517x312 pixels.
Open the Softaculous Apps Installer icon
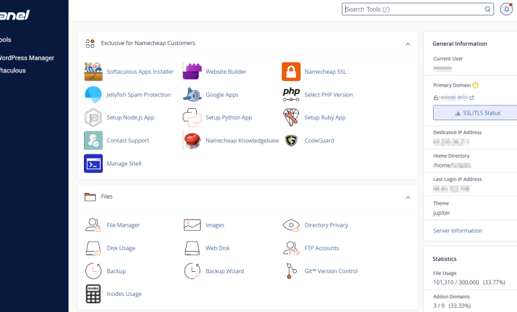click(x=93, y=72)
